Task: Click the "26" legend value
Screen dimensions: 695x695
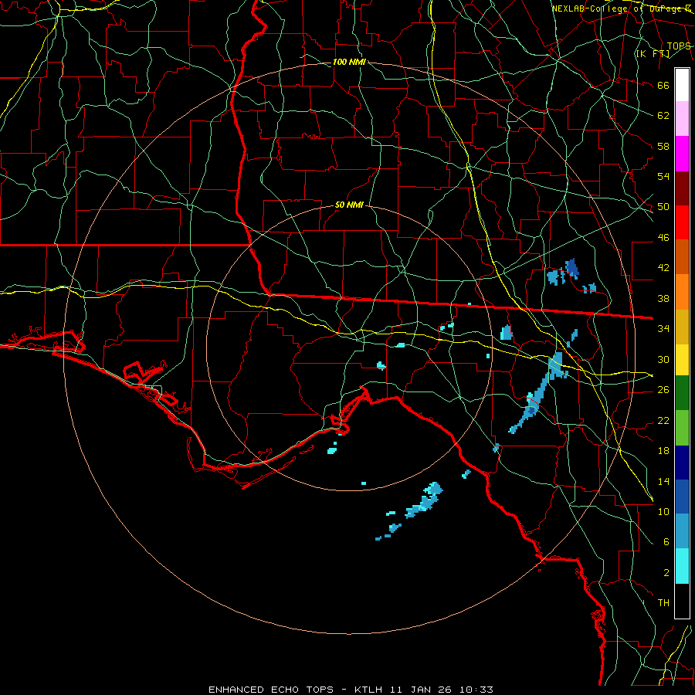Action: 663,390
